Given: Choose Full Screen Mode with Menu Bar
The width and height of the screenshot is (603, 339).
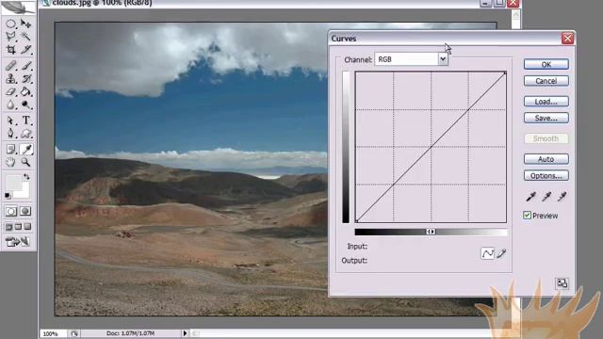Looking at the screenshot, I should tap(18, 227).
